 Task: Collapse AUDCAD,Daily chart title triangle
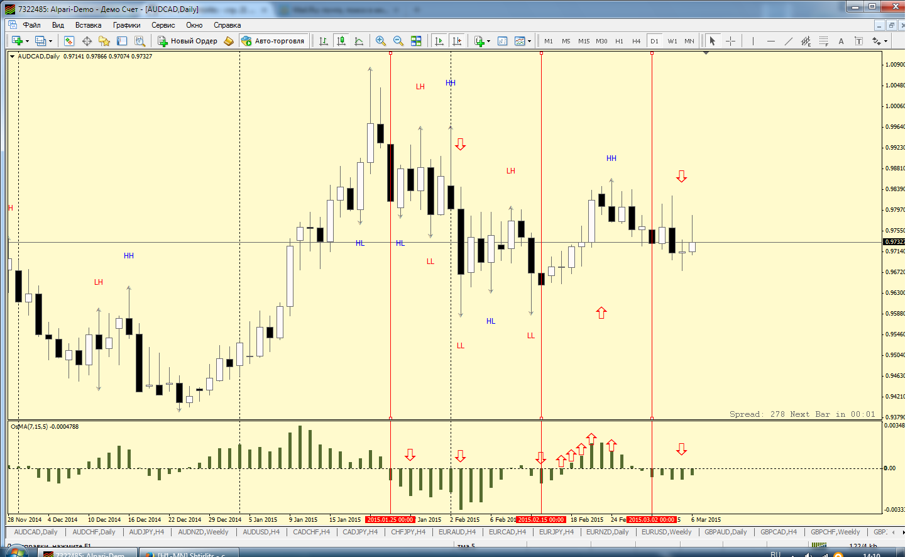tap(12, 57)
